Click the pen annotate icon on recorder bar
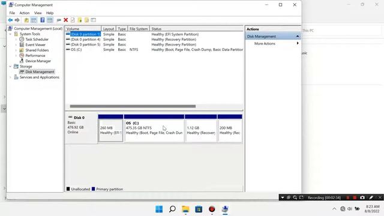The width and height of the screenshot is (384, 216). [371, 197]
